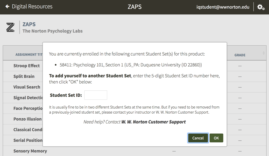Open the Serial Position assignment
This screenshot has height=156, width=269.
[x=28, y=140]
